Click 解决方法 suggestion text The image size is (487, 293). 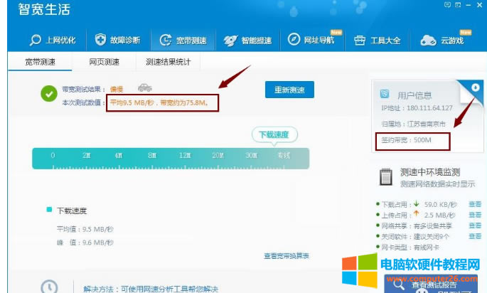click(x=151, y=289)
